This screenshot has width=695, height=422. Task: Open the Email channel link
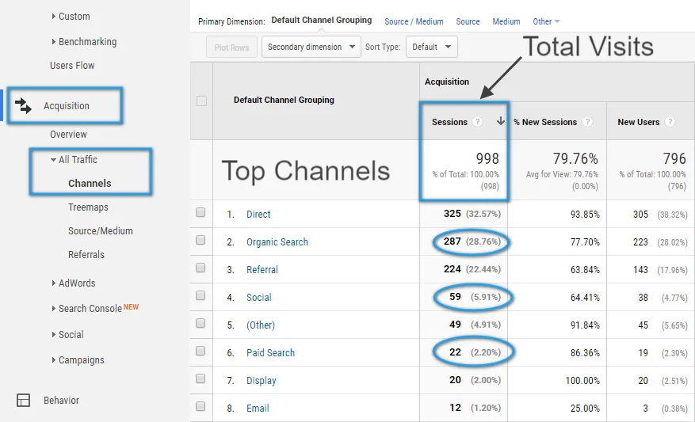click(x=258, y=409)
